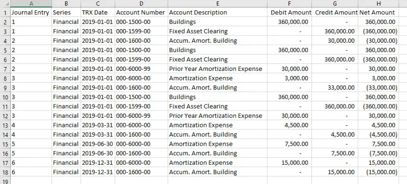
Task: Select account number 000-6000-99 in row 7
Action: pos(141,69)
